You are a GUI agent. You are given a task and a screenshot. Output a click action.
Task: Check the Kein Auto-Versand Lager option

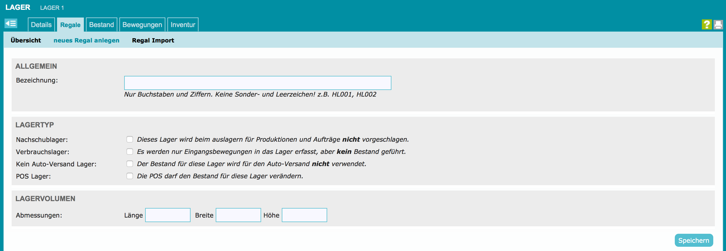pyautogui.click(x=130, y=164)
